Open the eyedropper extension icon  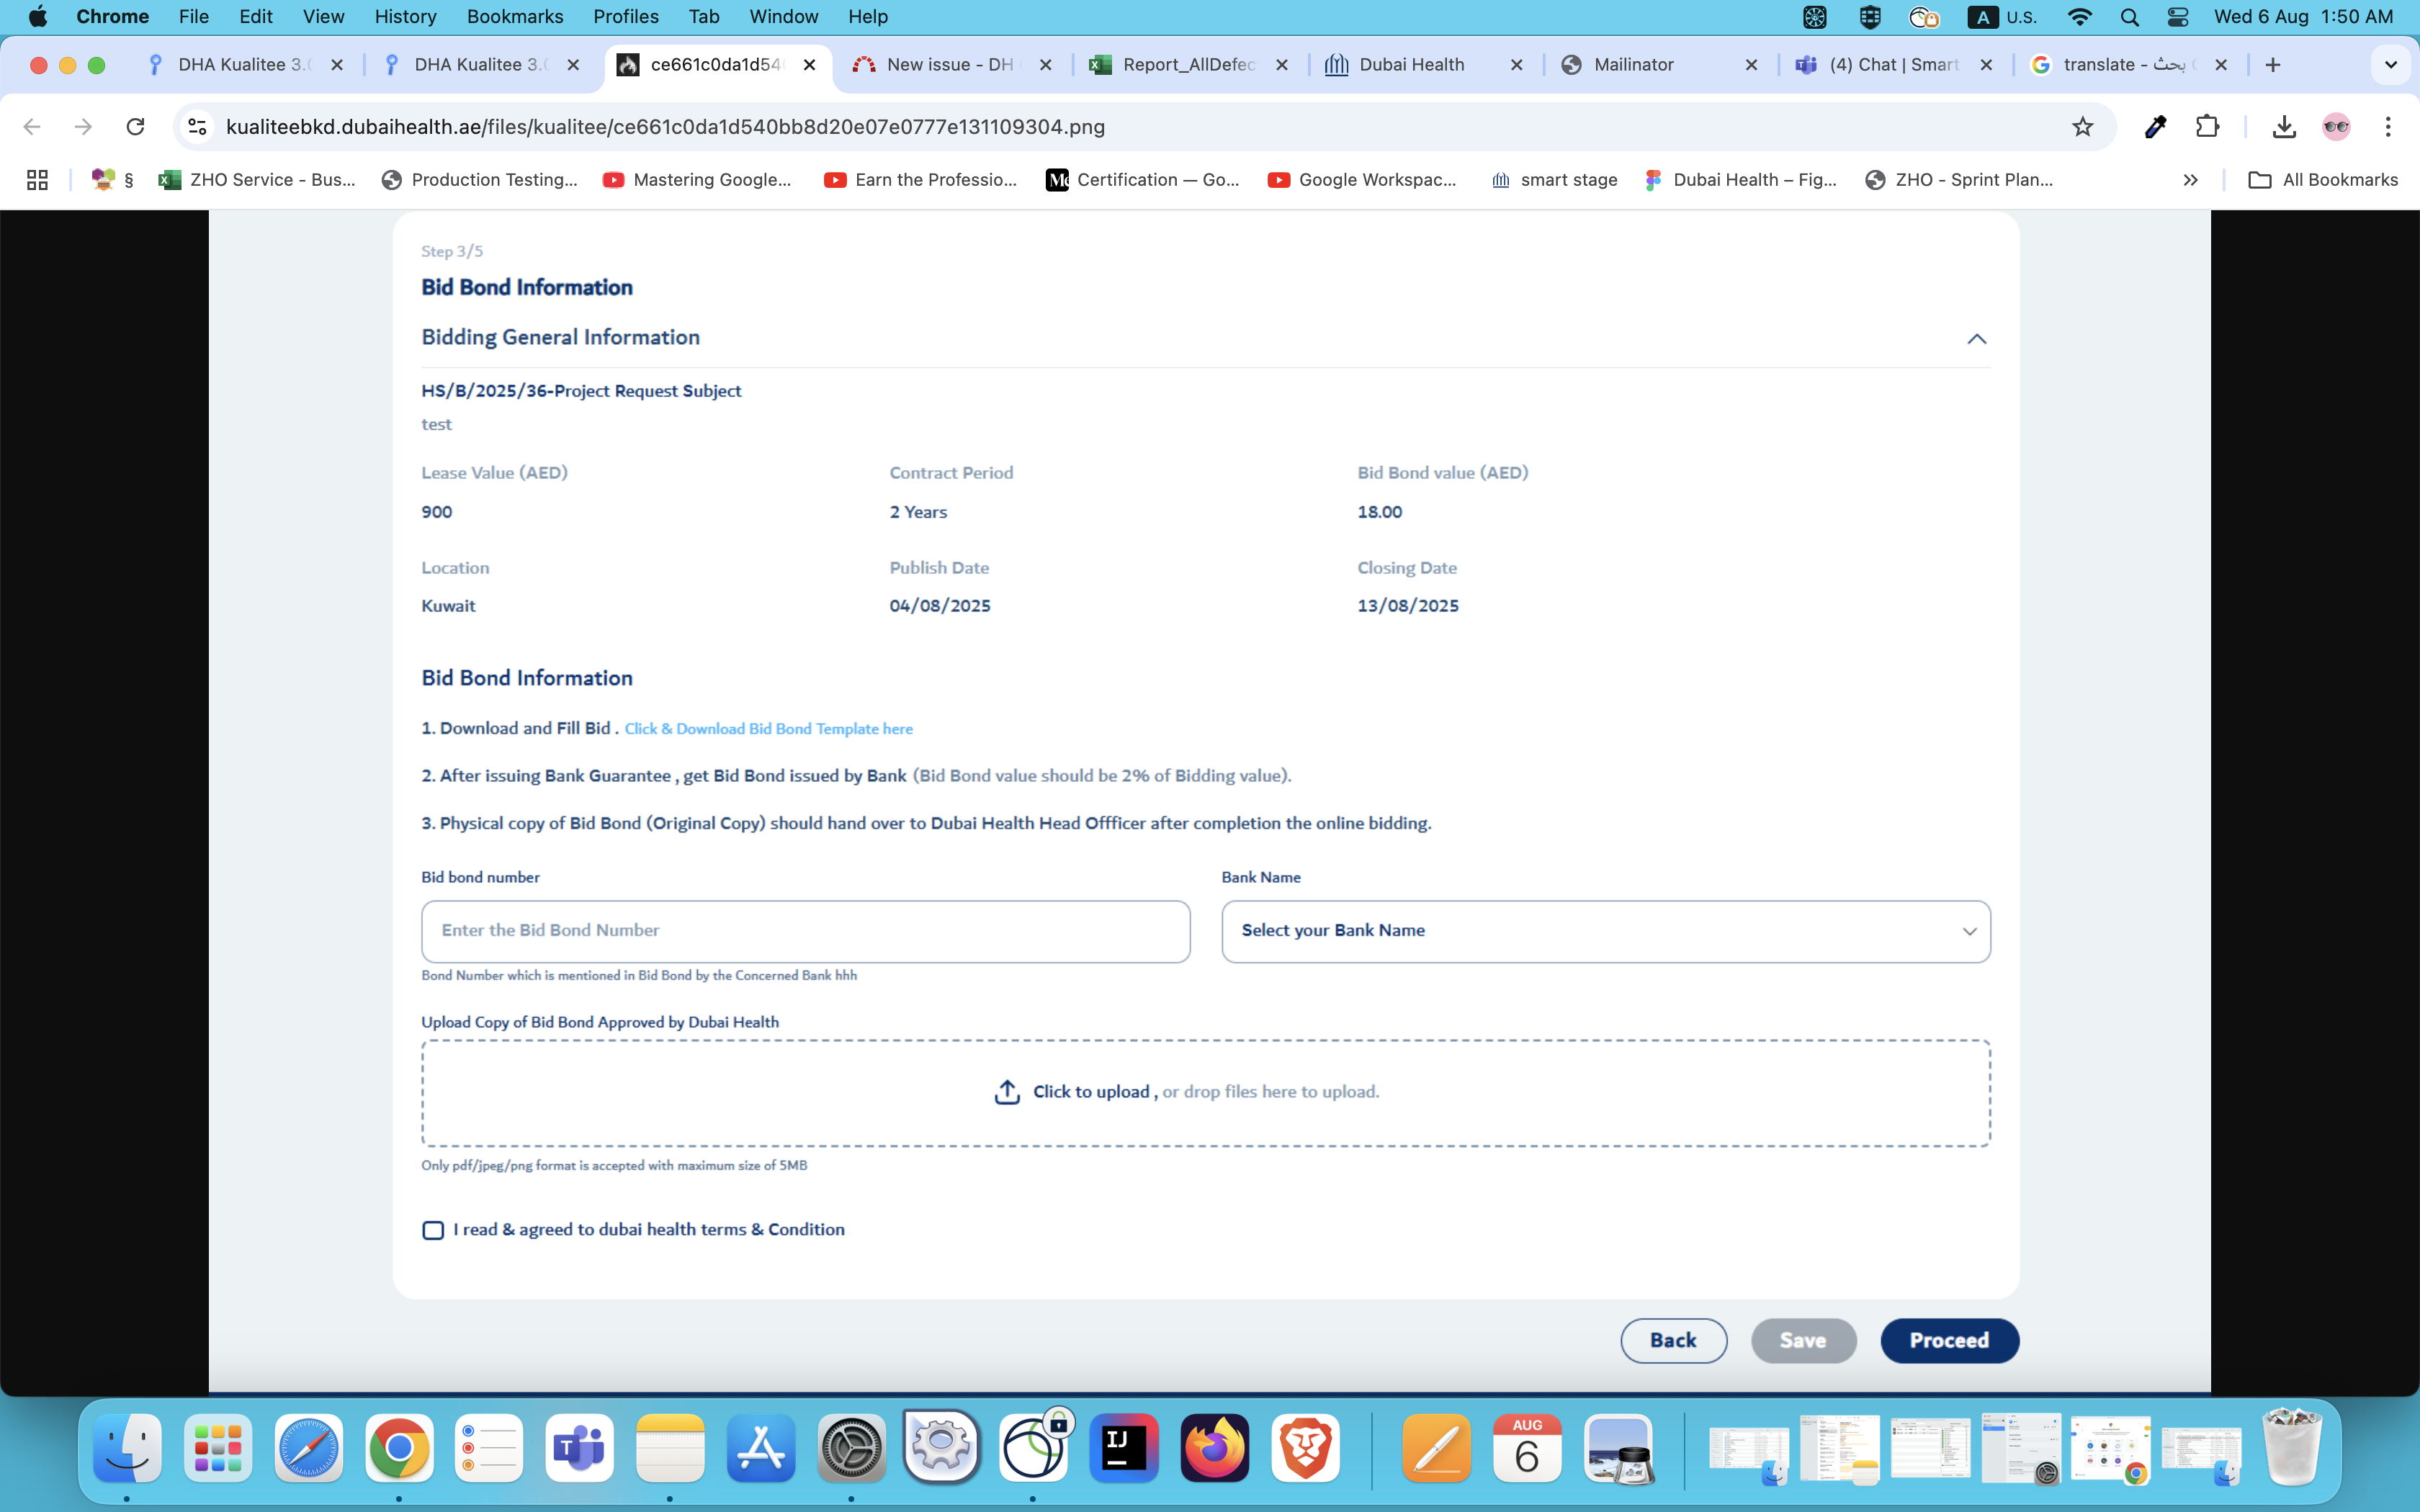2155,127
